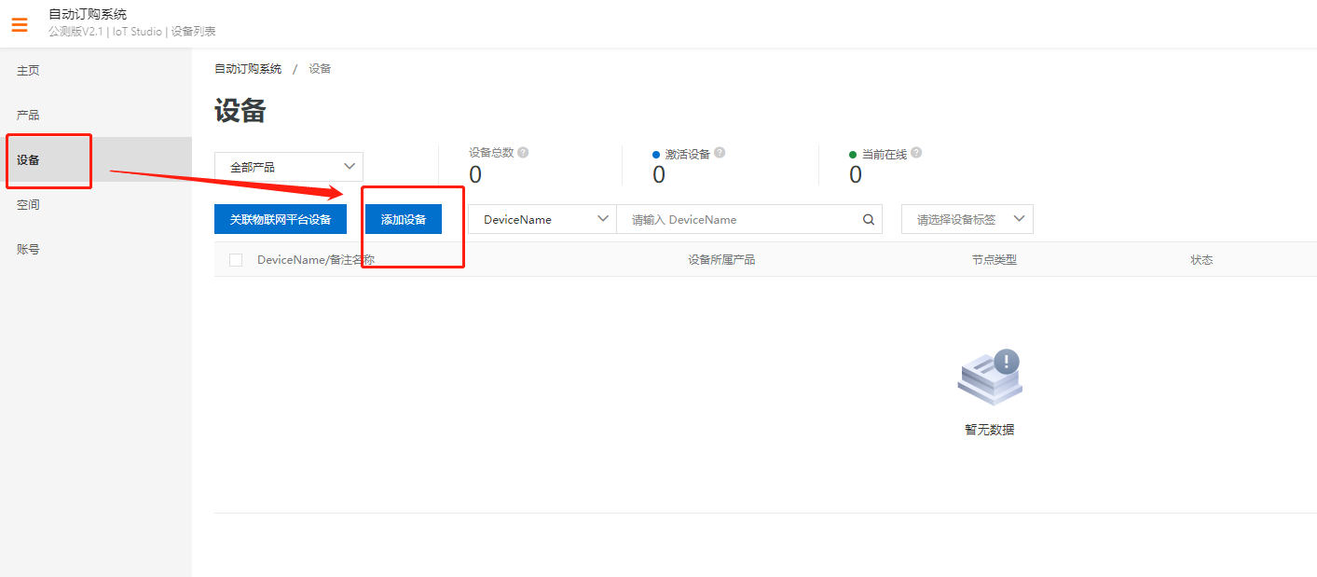Click the 暂无数据 empty-state illustration
This screenshot has width=1317, height=577.
point(990,378)
